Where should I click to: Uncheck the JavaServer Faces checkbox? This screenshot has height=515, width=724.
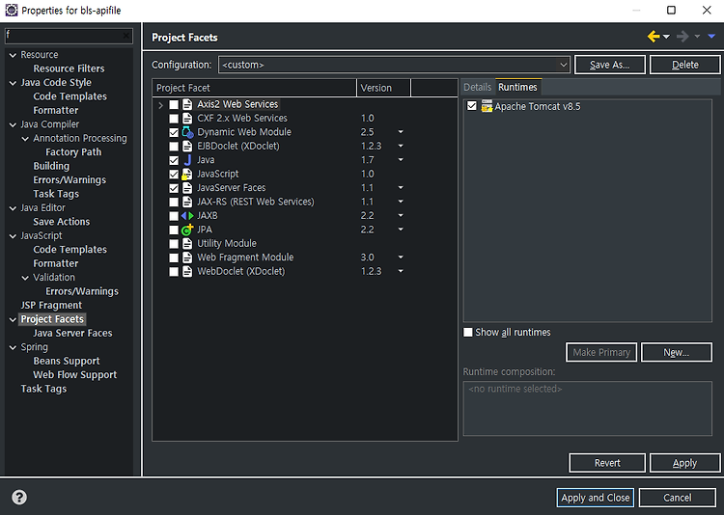click(174, 188)
